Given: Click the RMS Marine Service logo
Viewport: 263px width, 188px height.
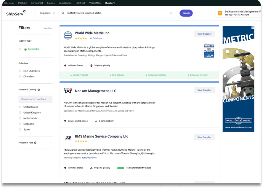Looking at the screenshot, I should pos(68,138).
